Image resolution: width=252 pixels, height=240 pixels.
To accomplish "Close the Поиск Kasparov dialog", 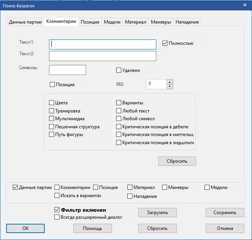I will 245,5.
